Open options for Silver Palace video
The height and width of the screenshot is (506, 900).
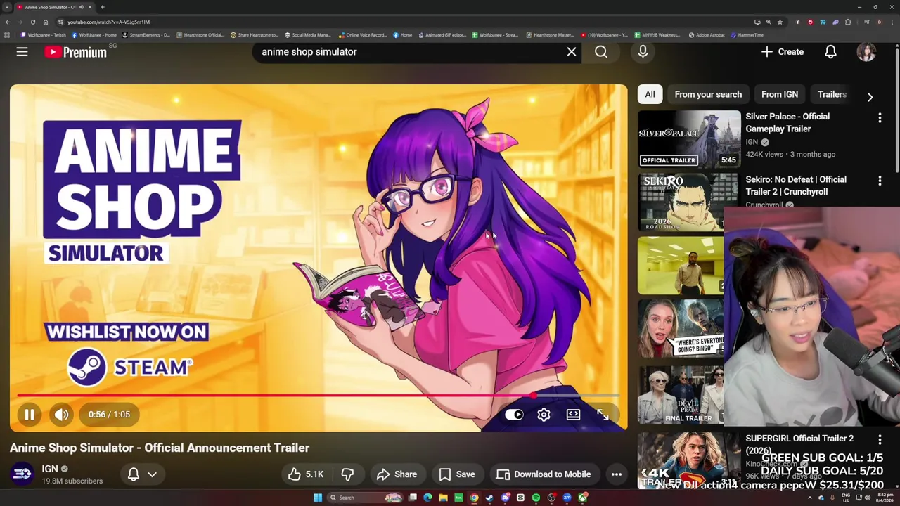click(x=880, y=118)
